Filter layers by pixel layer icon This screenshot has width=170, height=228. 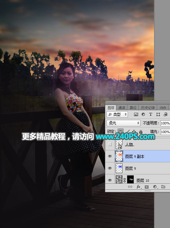[x=136, y=114]
